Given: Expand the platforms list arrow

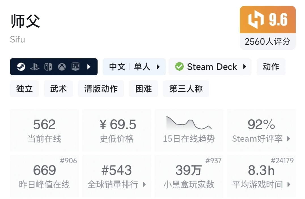Looking at the screenshot, I should tap(89, 67).
